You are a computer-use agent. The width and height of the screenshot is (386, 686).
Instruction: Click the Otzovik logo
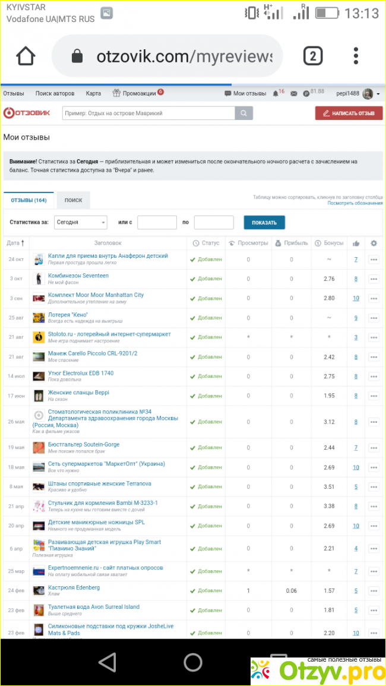(27, 113)
